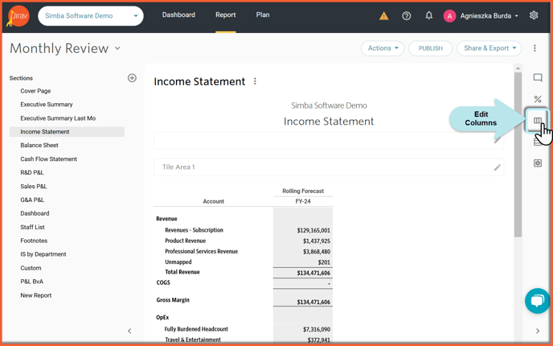The image size is (553, 346).
Task: Open the Edit Columns panel icon
Action: pyautogui.click(x=537, y=121)
